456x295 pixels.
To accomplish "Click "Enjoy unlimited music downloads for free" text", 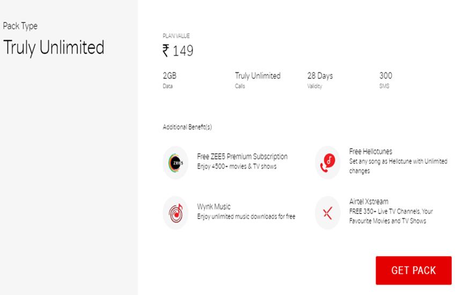I will point(246,217).
